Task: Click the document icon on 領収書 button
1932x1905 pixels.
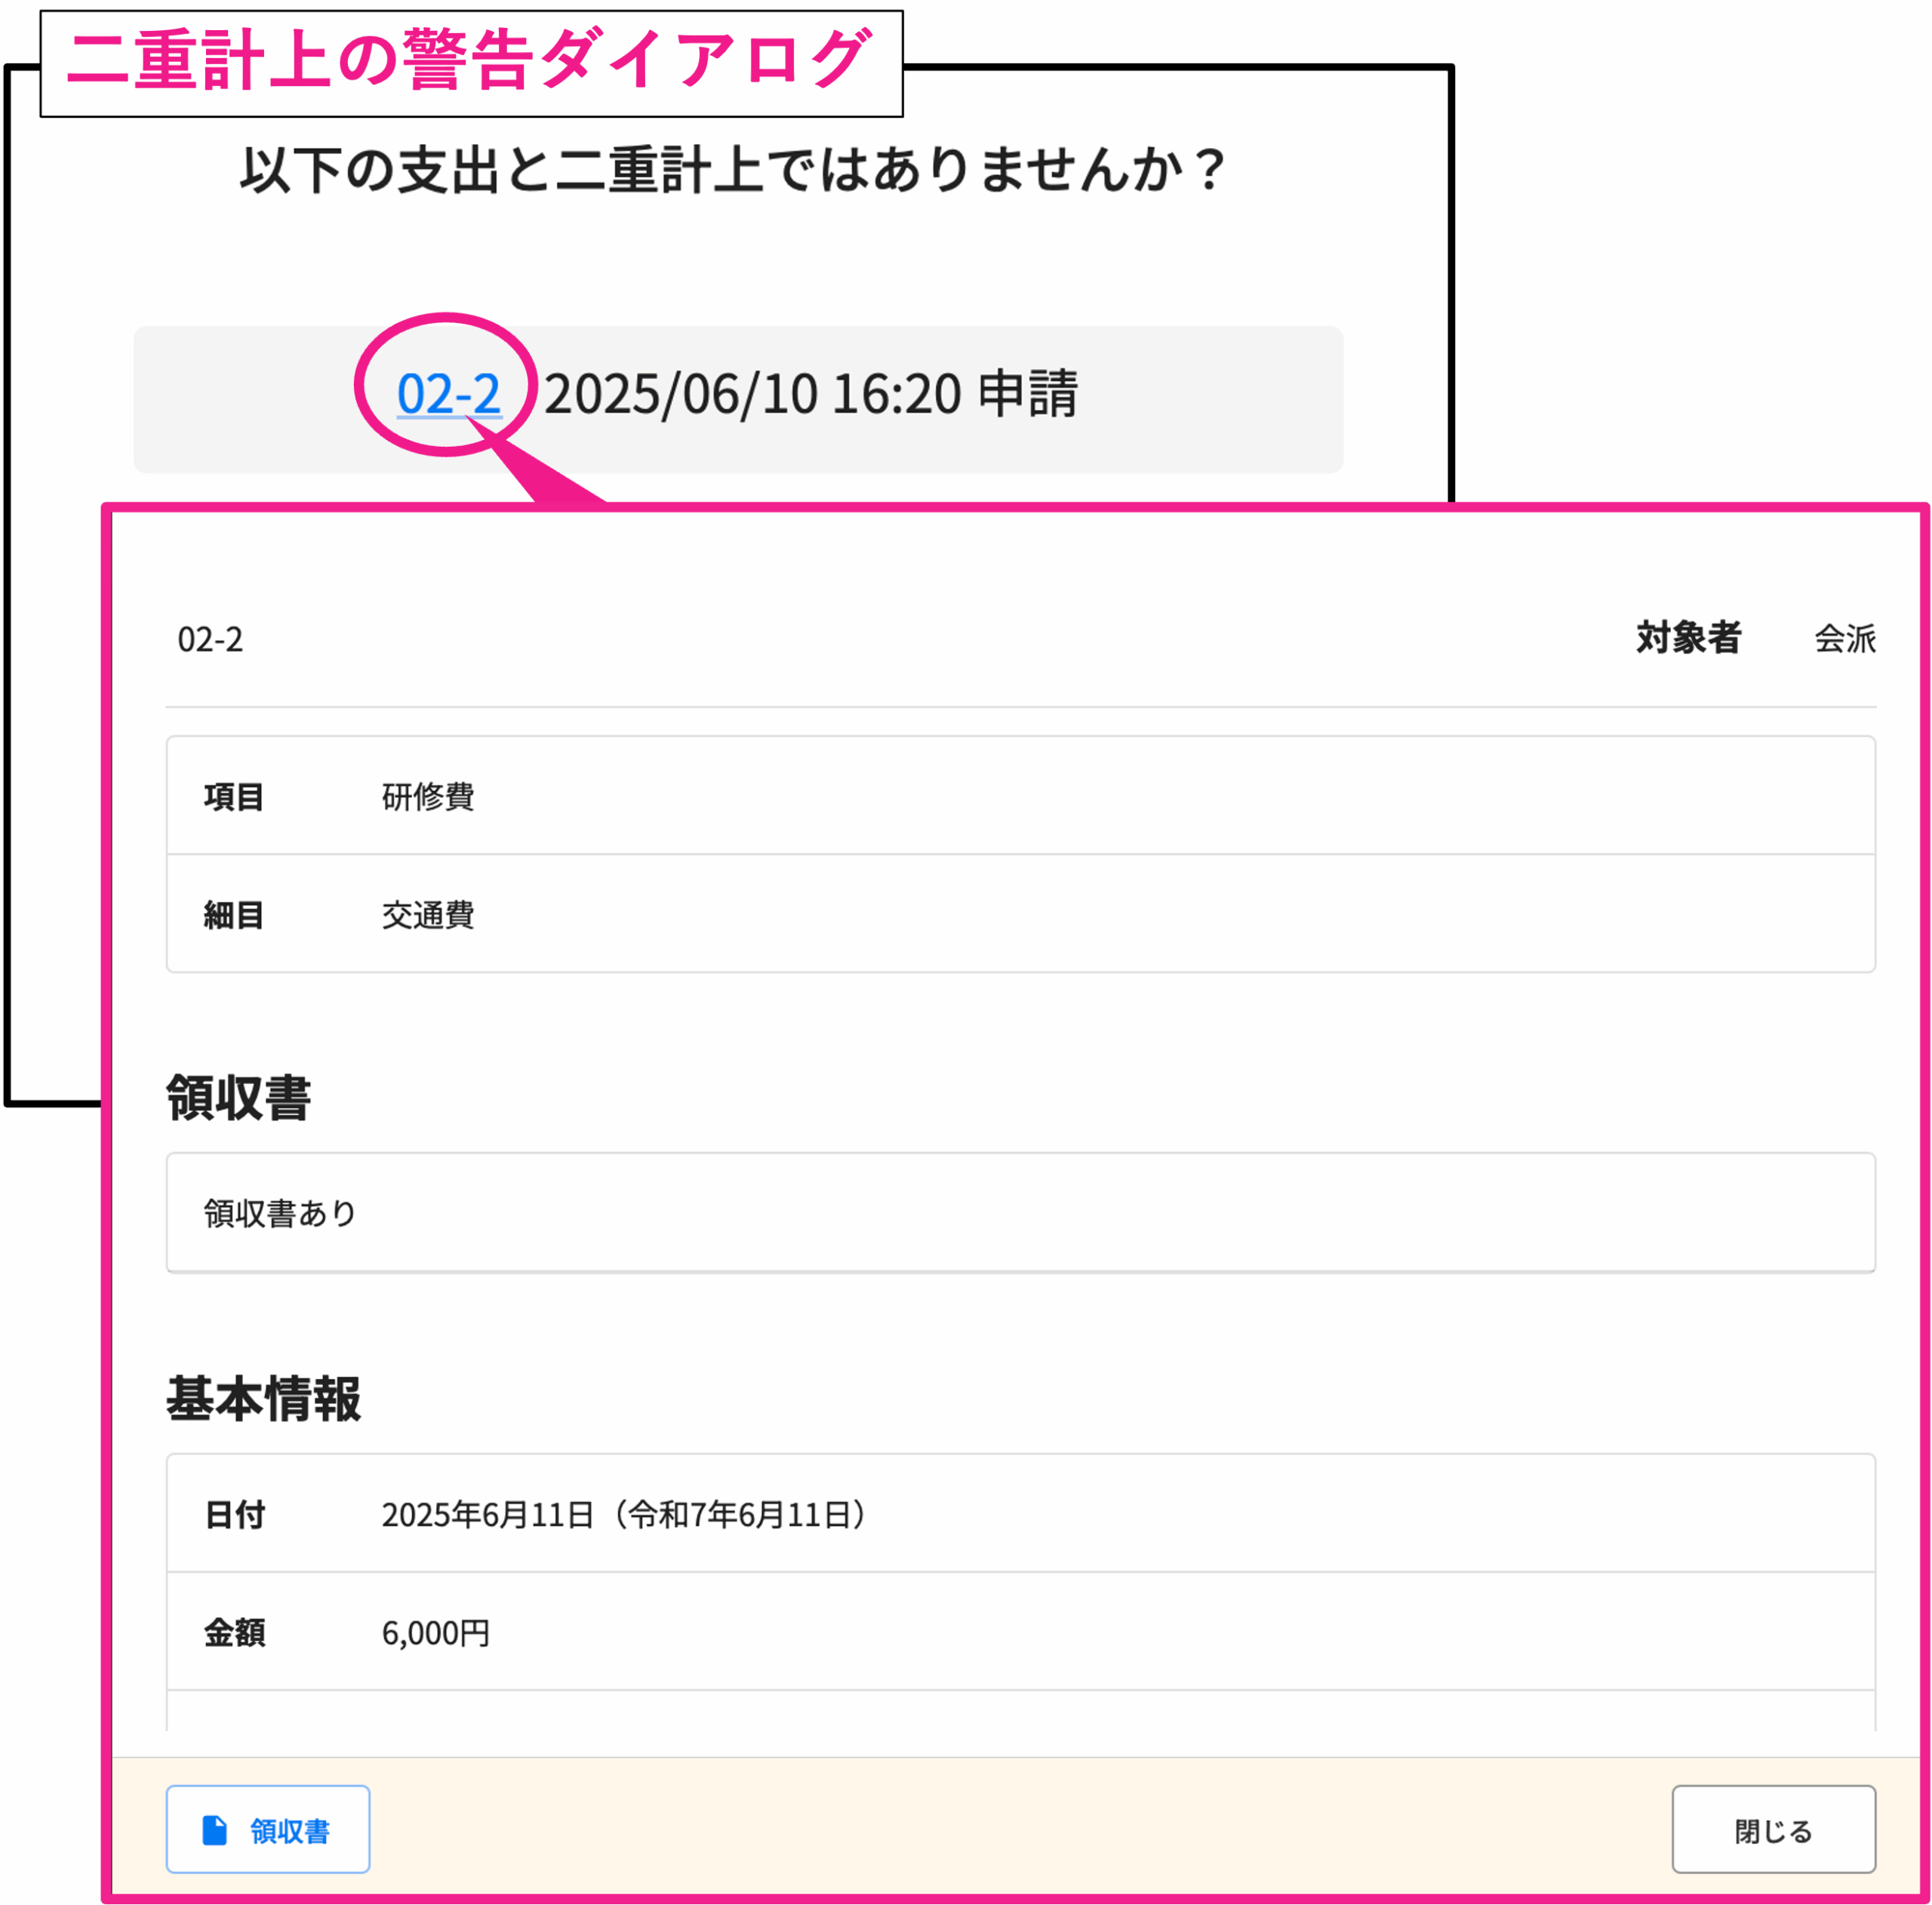Action: tap(215, 1830)
